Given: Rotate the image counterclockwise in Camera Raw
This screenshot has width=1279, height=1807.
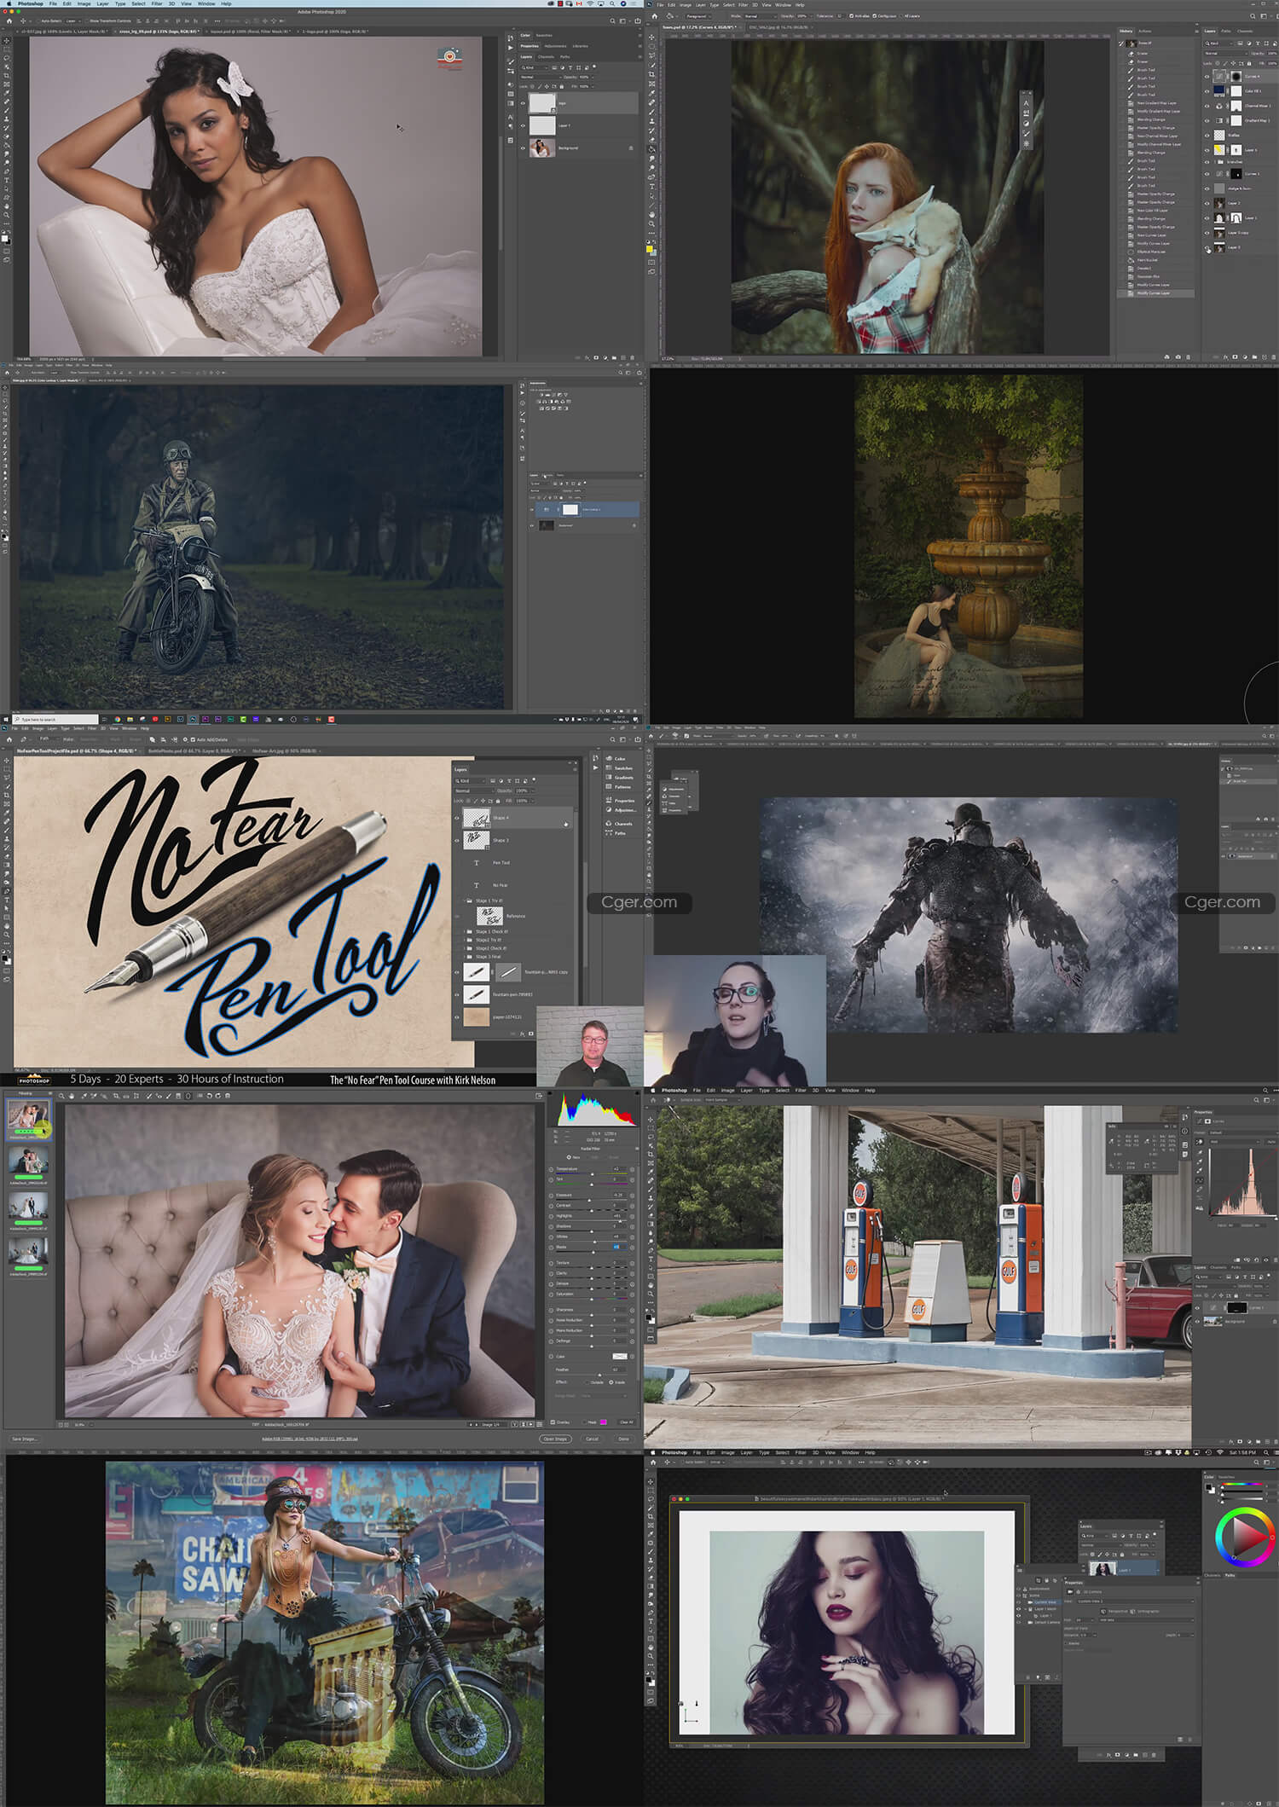Looking at the screenshot, I should tap(209, 1096).
